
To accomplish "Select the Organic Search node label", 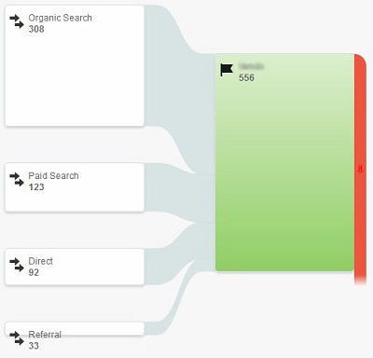I will [x=60, y=18].
